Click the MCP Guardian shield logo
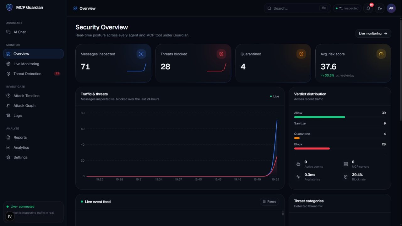Viewport: 402px width, 226px height. click(9, 7)
